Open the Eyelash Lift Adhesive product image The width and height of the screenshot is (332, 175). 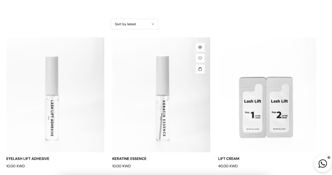(55, 95)
